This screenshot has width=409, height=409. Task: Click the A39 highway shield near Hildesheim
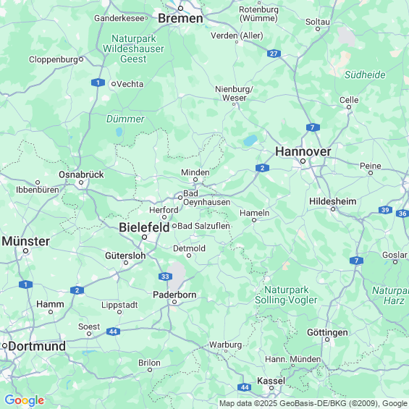pyautogui.click(x=385, y=210)
